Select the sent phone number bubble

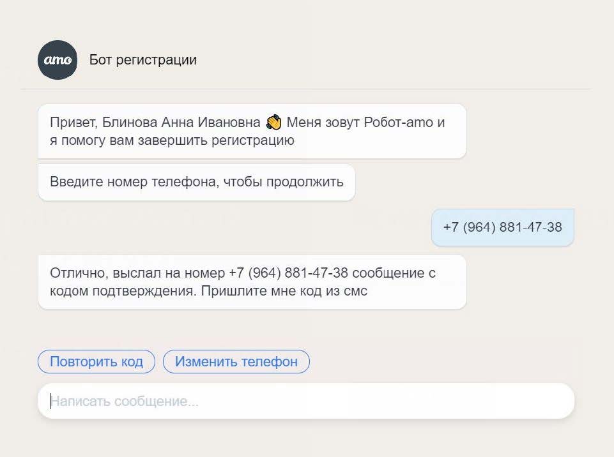point(502,227)
